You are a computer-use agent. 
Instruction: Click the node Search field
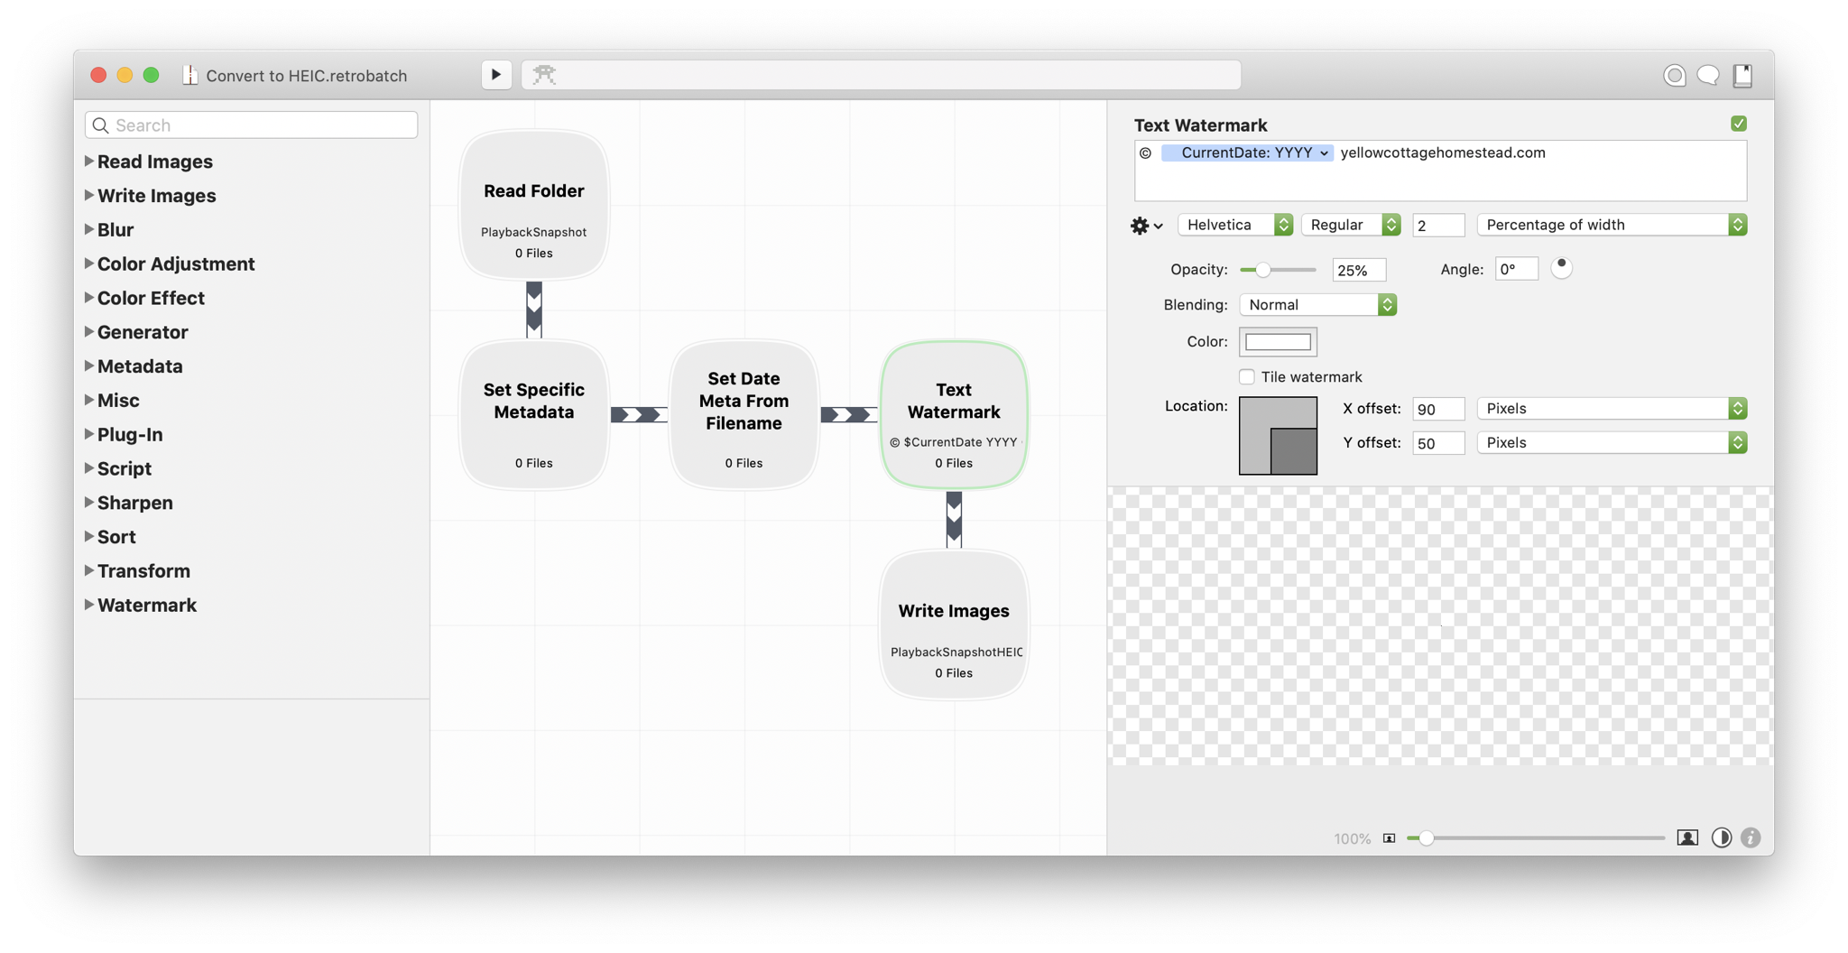coord(252,125)
